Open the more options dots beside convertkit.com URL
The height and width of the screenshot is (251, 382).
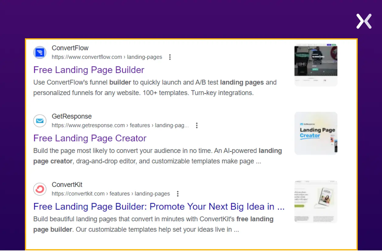point(178,194)
